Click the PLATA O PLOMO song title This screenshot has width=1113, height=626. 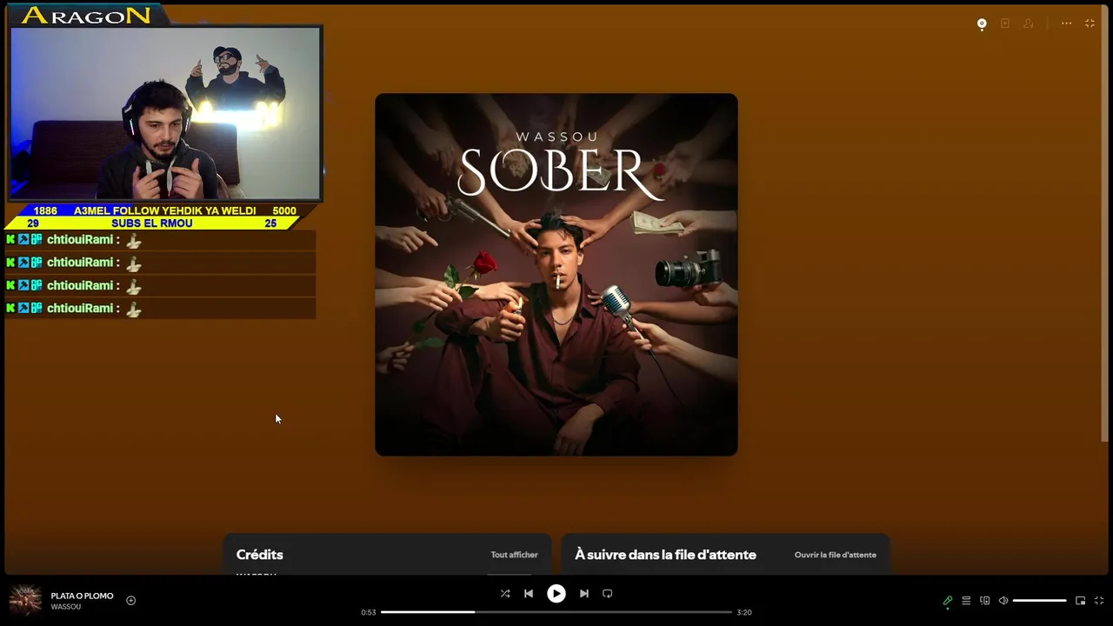pos(82,596)
